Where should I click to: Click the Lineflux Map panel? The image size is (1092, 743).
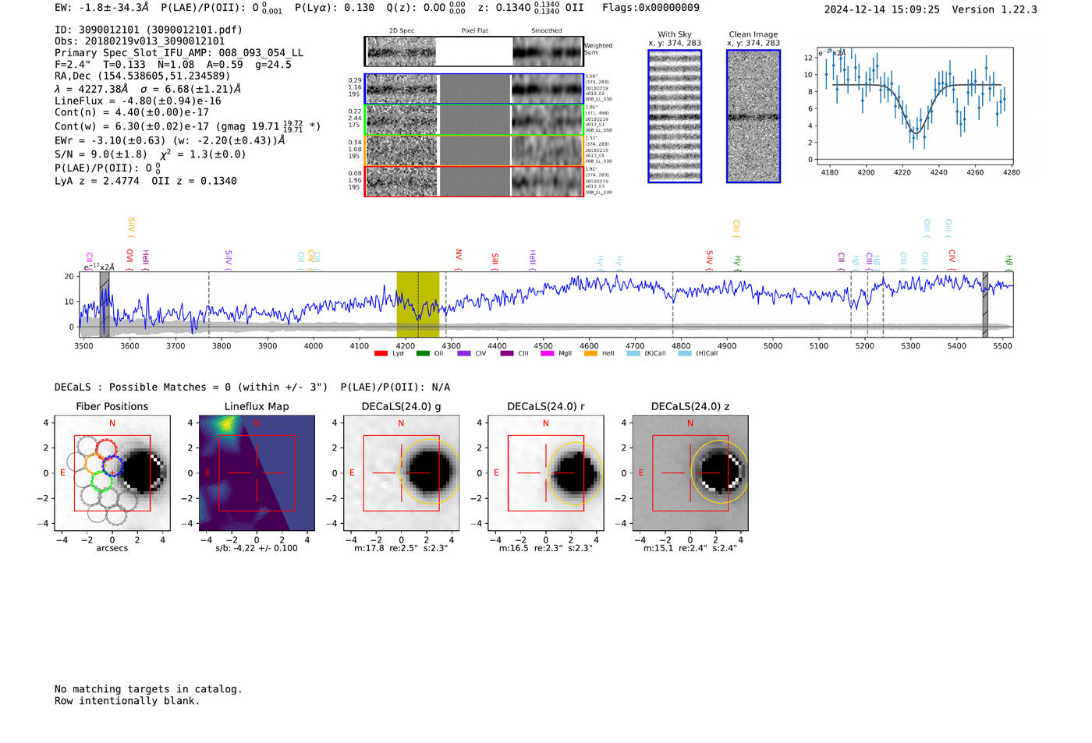(257, 473)
